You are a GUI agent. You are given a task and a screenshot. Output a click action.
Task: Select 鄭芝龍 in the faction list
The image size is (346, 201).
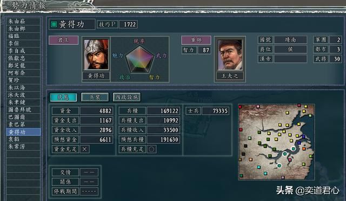23,66
